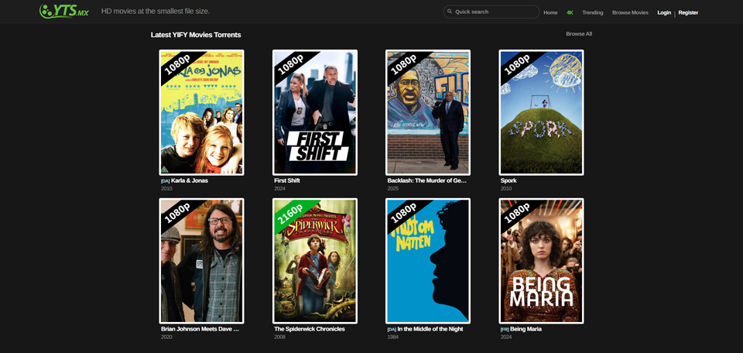Click the 1080p ribbon on Spork poster
The image size is (743, 353).
[x=517, y=66]
